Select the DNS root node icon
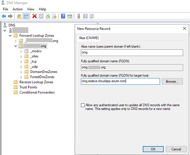This screenshot has height=155, width=190. pos(5,25)
